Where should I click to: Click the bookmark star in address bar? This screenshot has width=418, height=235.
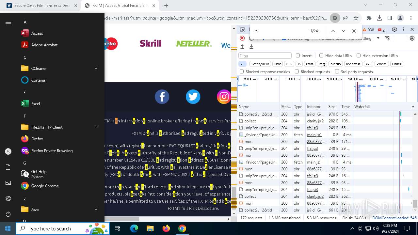point(356,18)
